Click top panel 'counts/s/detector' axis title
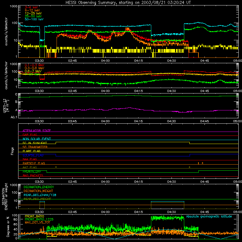242x242 pixels. (6, 31)
